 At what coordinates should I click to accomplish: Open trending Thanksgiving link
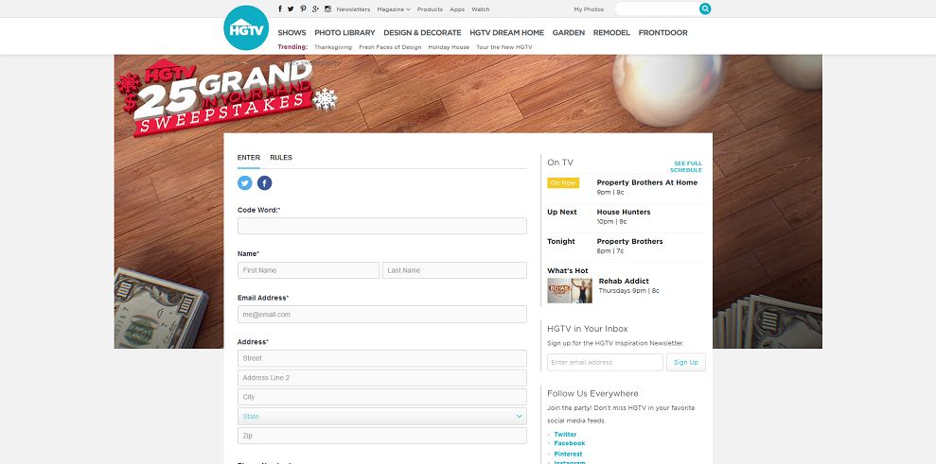tap(333, 47)
